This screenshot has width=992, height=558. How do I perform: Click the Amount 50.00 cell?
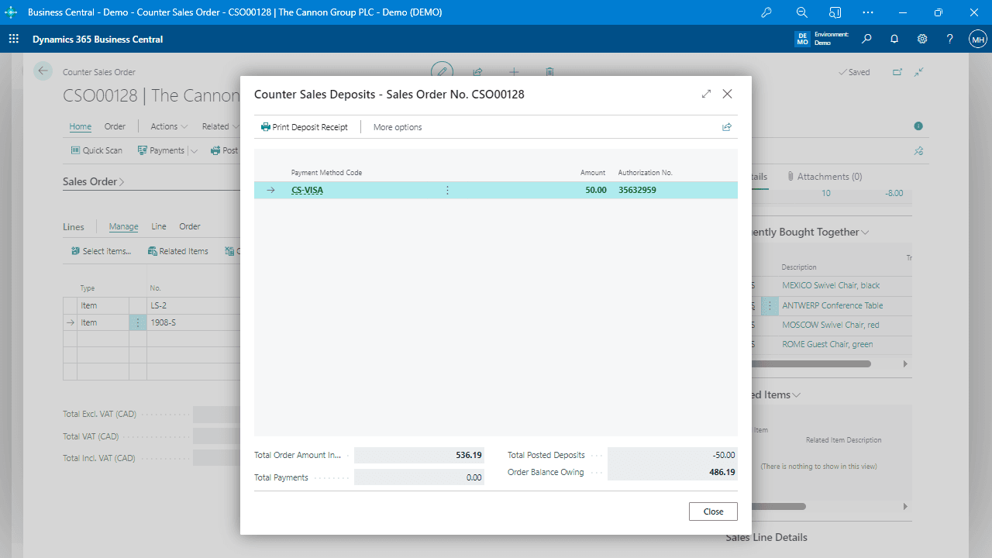(x=595, y=190)
